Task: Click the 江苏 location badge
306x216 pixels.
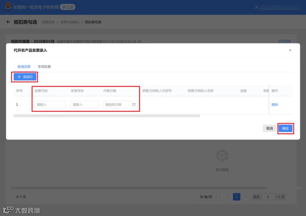Action: click(68, 7)
